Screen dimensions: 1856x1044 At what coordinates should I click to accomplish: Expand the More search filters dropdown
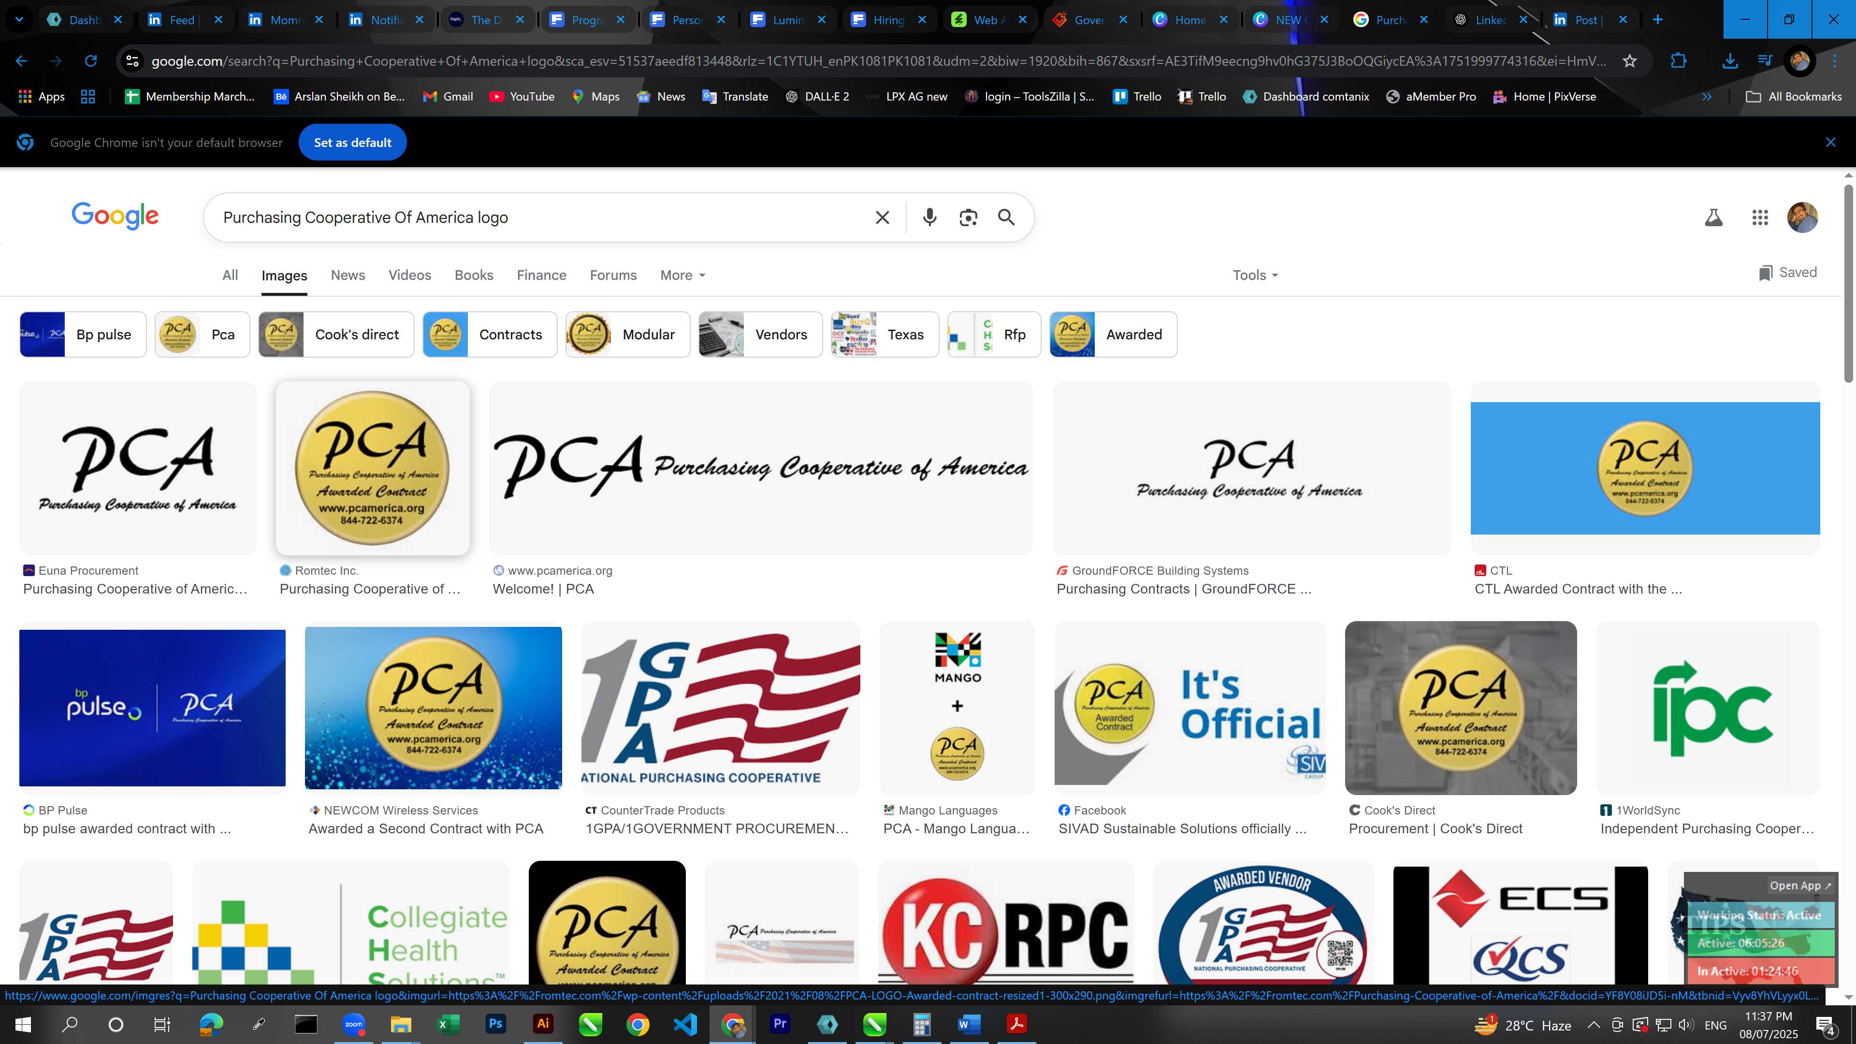click(682, 275)
